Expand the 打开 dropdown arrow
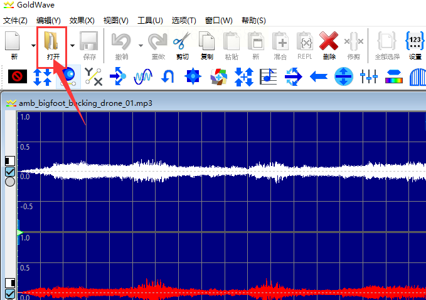The height and width of the screenshot is (300, 426). point(72,46)
